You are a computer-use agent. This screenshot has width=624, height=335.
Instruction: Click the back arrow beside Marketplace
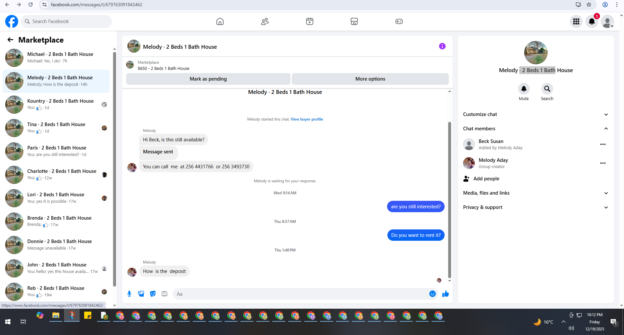[10, 40]
